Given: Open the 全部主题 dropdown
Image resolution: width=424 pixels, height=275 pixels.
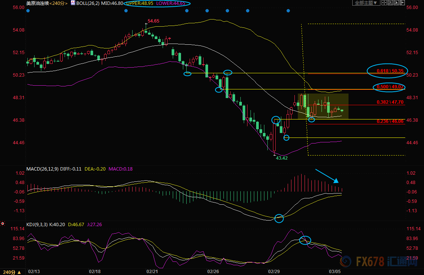Looking at the screenshot, I should (366, 3).
